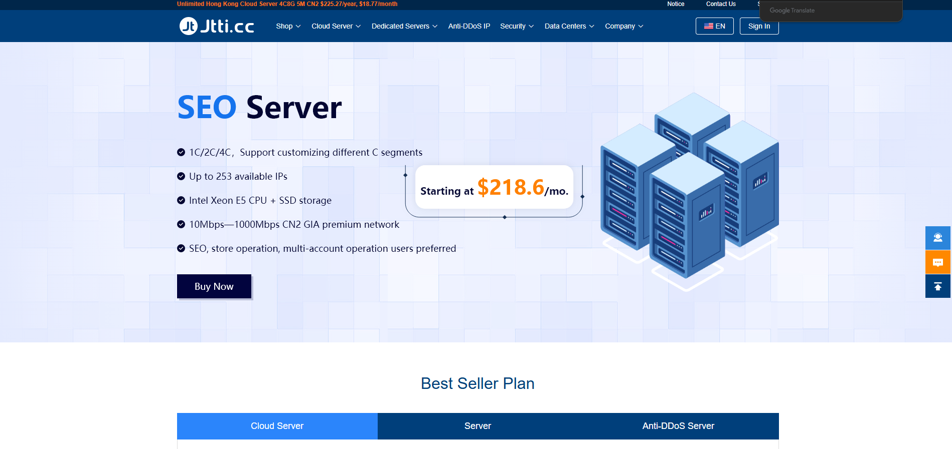
Task: Click the Jtti.cc logo
Action: (x=217, y=26)
